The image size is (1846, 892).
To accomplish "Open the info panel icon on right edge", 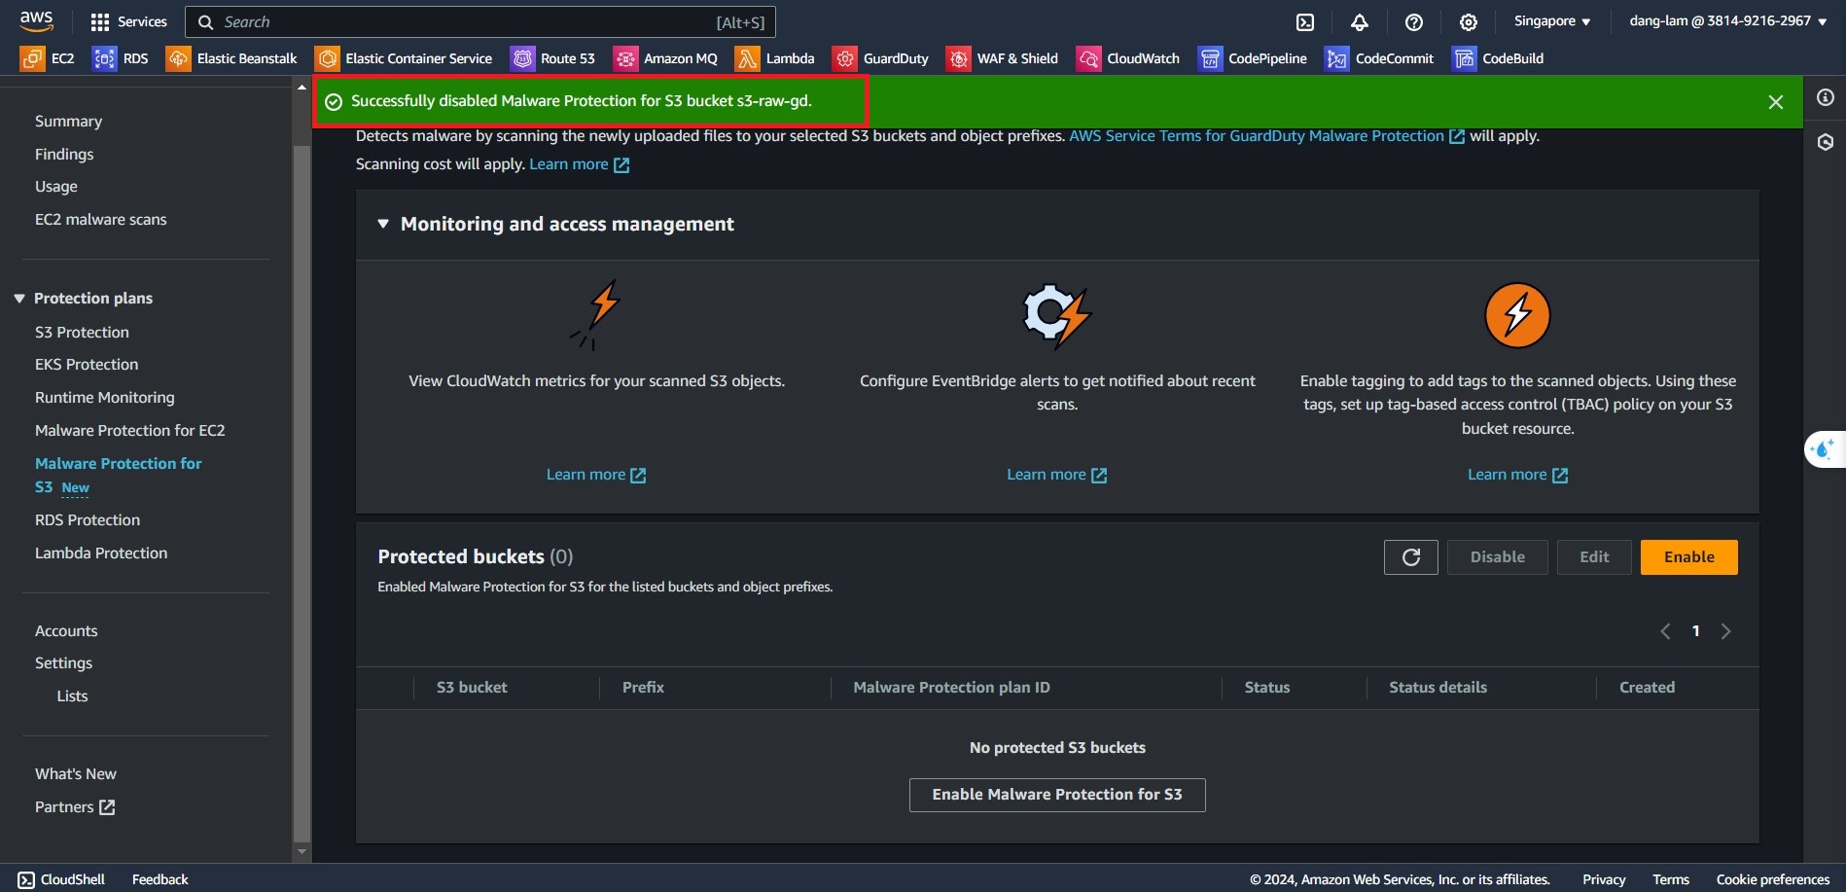I will click(x=1826, y=97).
